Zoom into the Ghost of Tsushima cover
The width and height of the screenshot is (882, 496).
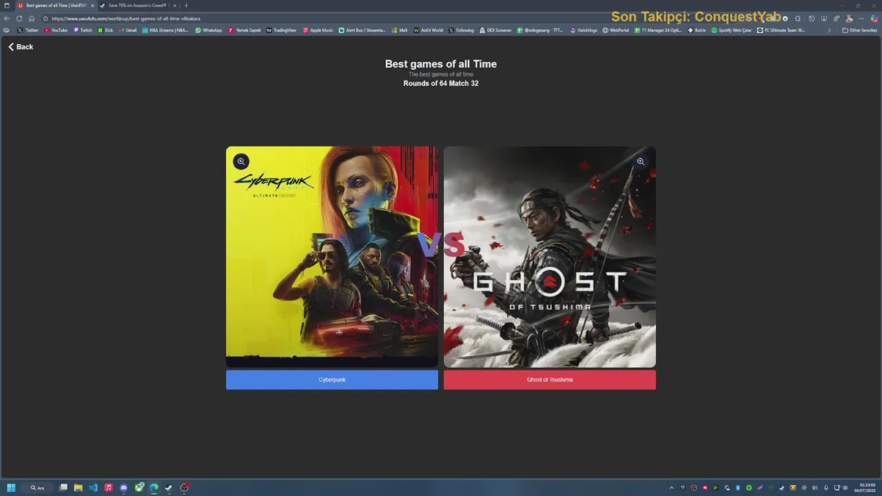coord(640,161)
